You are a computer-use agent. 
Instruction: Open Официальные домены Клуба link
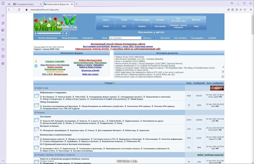92,49
